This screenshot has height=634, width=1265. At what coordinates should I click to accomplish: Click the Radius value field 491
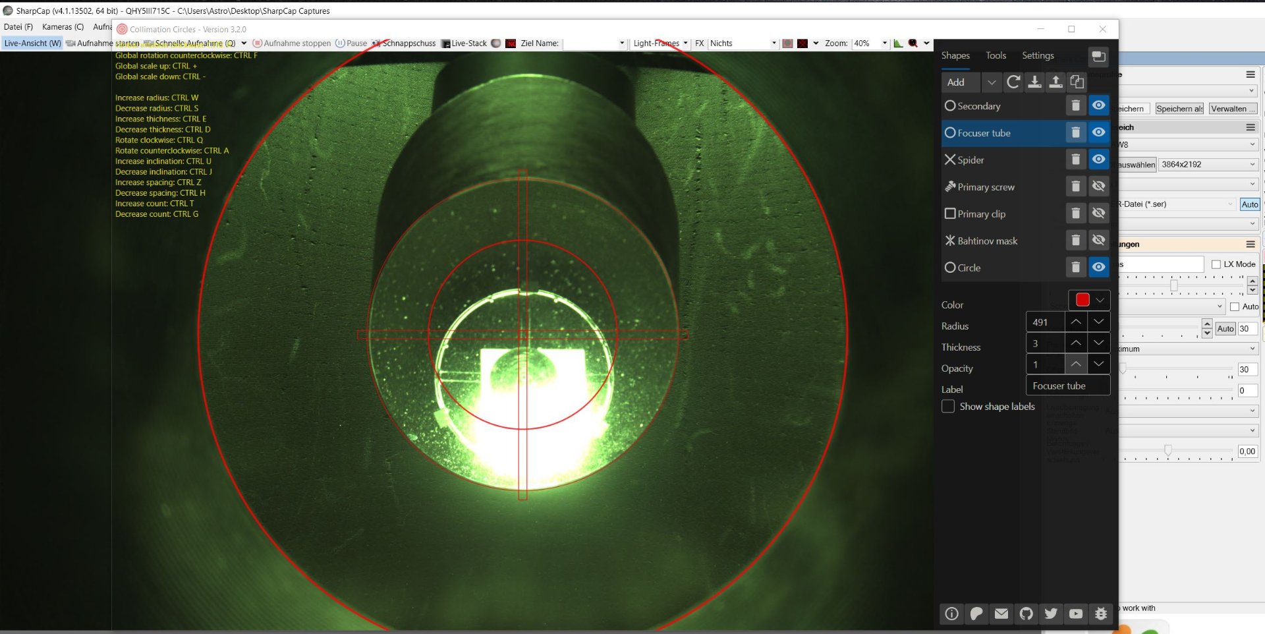coord(1045,322)
